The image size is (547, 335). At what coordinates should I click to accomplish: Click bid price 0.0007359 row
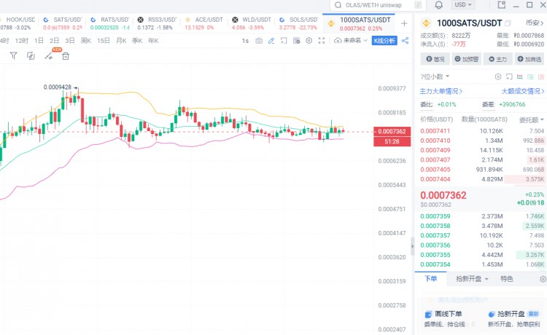pyautogui.click(x=482, y=216)
